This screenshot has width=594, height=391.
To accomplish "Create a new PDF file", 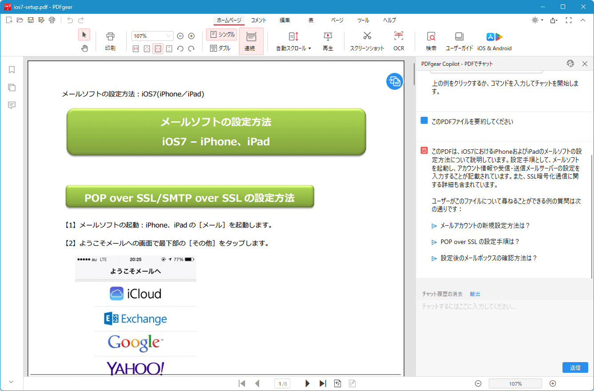I will (x=9, y=20).
